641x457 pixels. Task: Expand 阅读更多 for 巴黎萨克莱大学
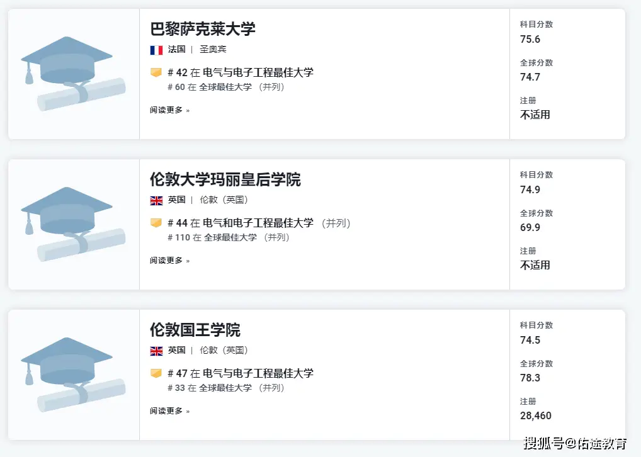[169, 110]
